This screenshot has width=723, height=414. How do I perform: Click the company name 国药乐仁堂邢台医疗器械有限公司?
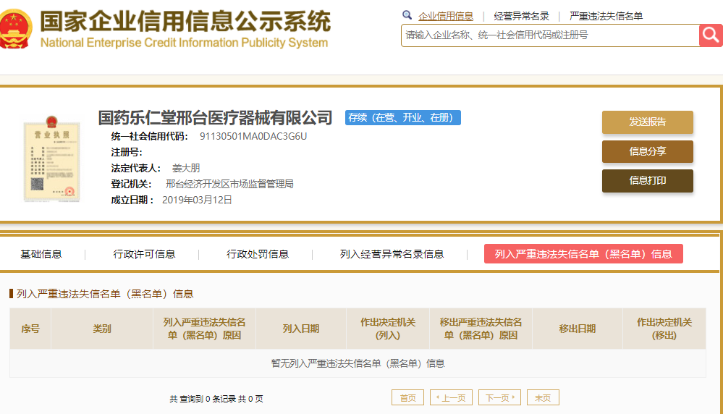click(x=215, y=117)
